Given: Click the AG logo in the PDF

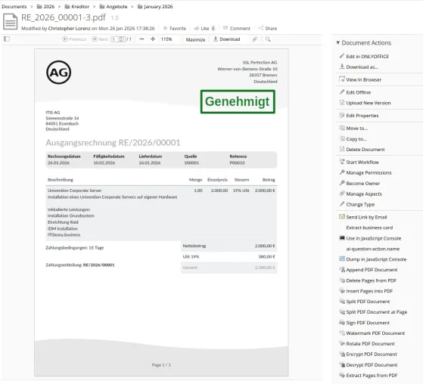Looking at the screenshot, I should click(58, 73).
